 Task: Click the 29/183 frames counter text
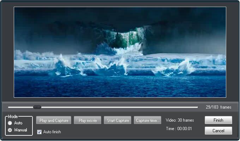coord(218,107)
